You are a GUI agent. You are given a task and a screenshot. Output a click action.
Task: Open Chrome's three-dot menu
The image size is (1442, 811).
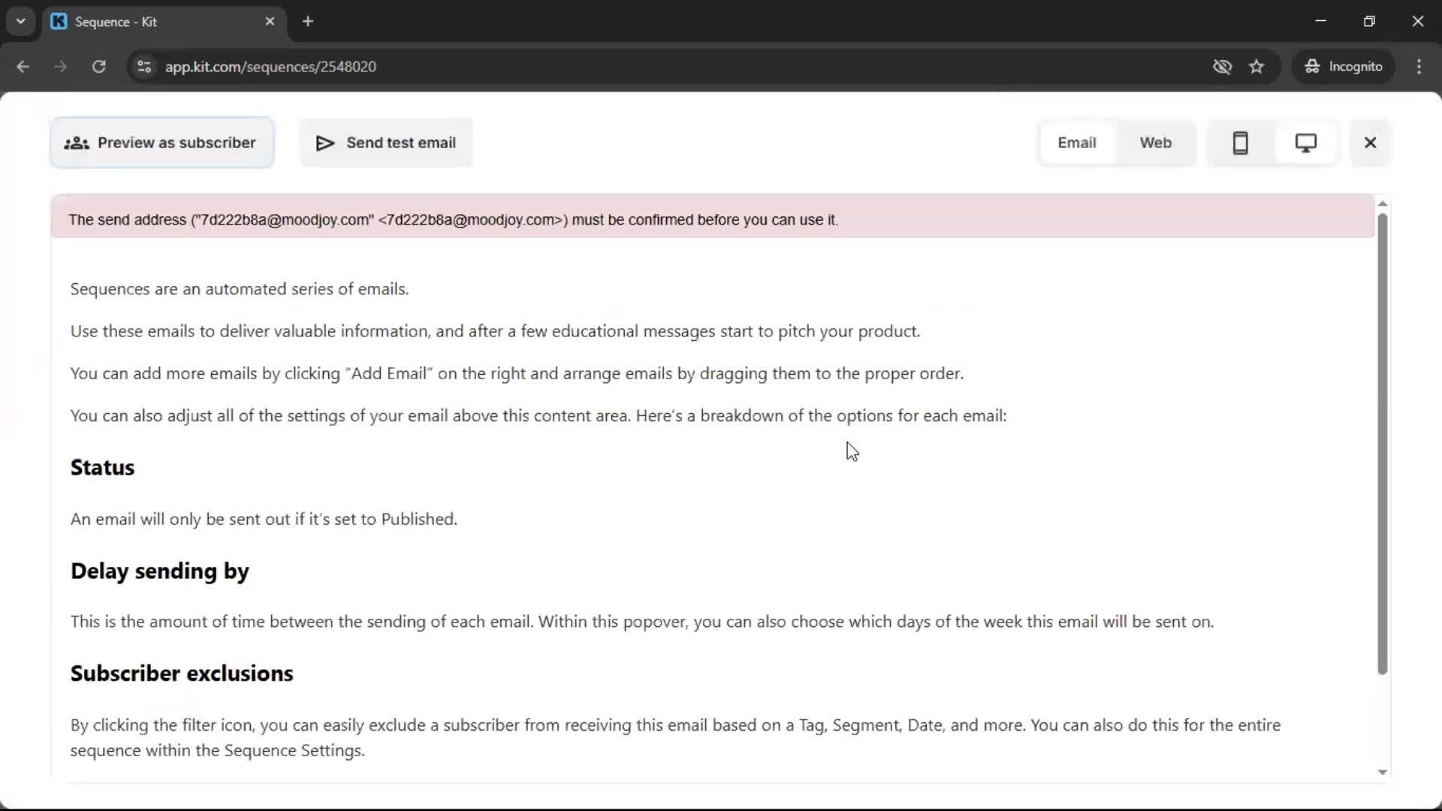[1419, 66]
